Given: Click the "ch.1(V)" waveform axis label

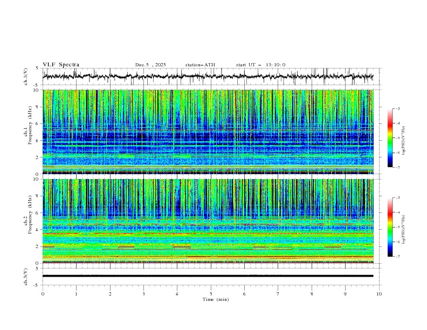Looking at the screenshot, I should (x=26, y=77).
